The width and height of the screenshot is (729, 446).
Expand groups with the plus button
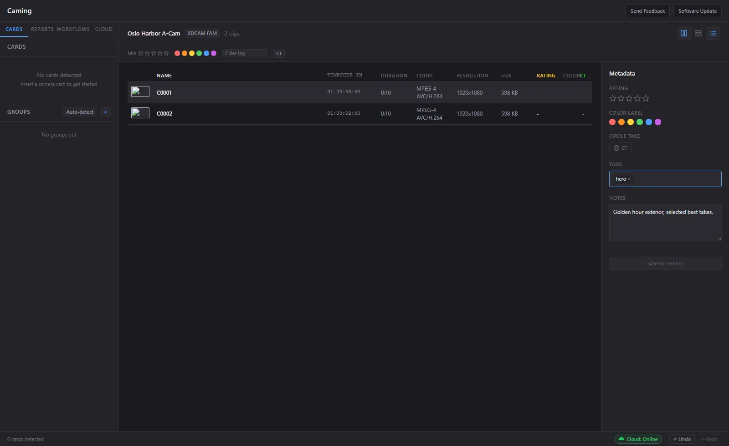pos(105,112)
